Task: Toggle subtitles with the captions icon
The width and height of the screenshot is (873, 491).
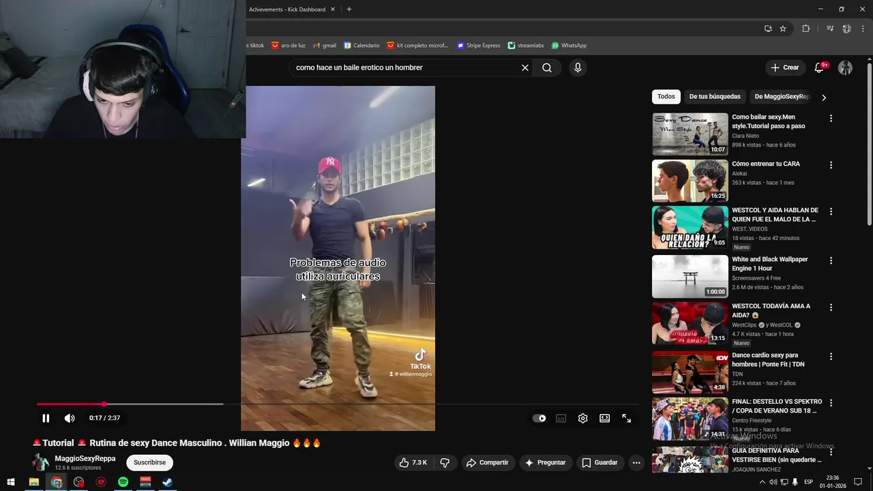Action: (x=561, y=419)
